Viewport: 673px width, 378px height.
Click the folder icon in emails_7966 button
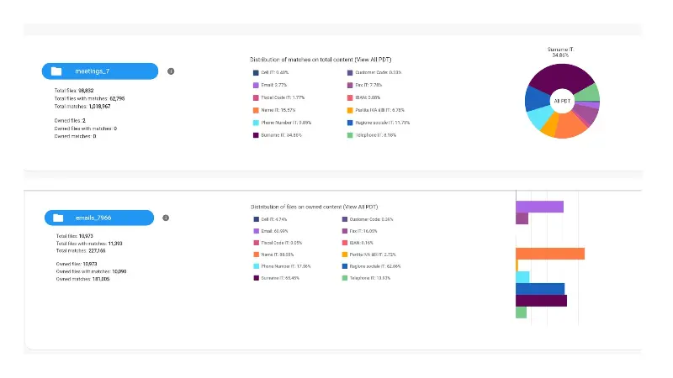pyautogui.click(x=58, y=218)
